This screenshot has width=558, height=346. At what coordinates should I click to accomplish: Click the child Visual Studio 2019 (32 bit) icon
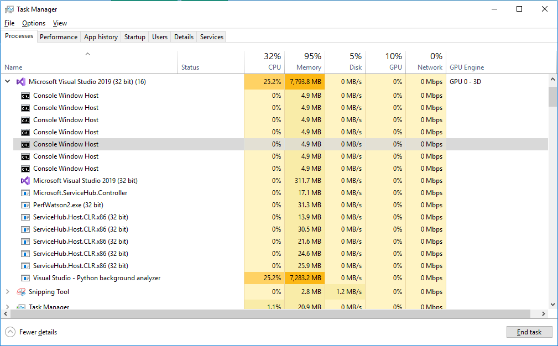(25, 180)
